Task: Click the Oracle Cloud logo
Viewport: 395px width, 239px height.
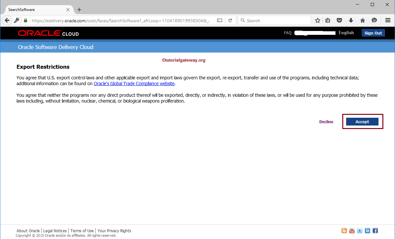Action: tap(48, 33)
